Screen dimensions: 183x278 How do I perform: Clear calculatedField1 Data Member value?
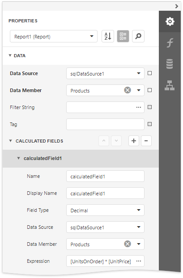pyautogui.click(x=128, y=244)
